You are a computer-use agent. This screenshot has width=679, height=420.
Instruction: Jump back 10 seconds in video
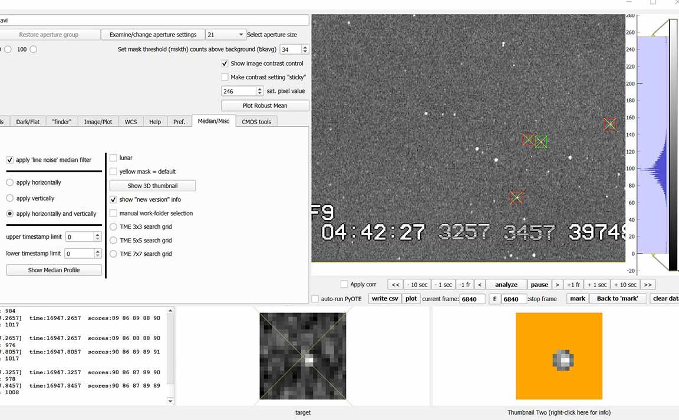pos(417,285)
